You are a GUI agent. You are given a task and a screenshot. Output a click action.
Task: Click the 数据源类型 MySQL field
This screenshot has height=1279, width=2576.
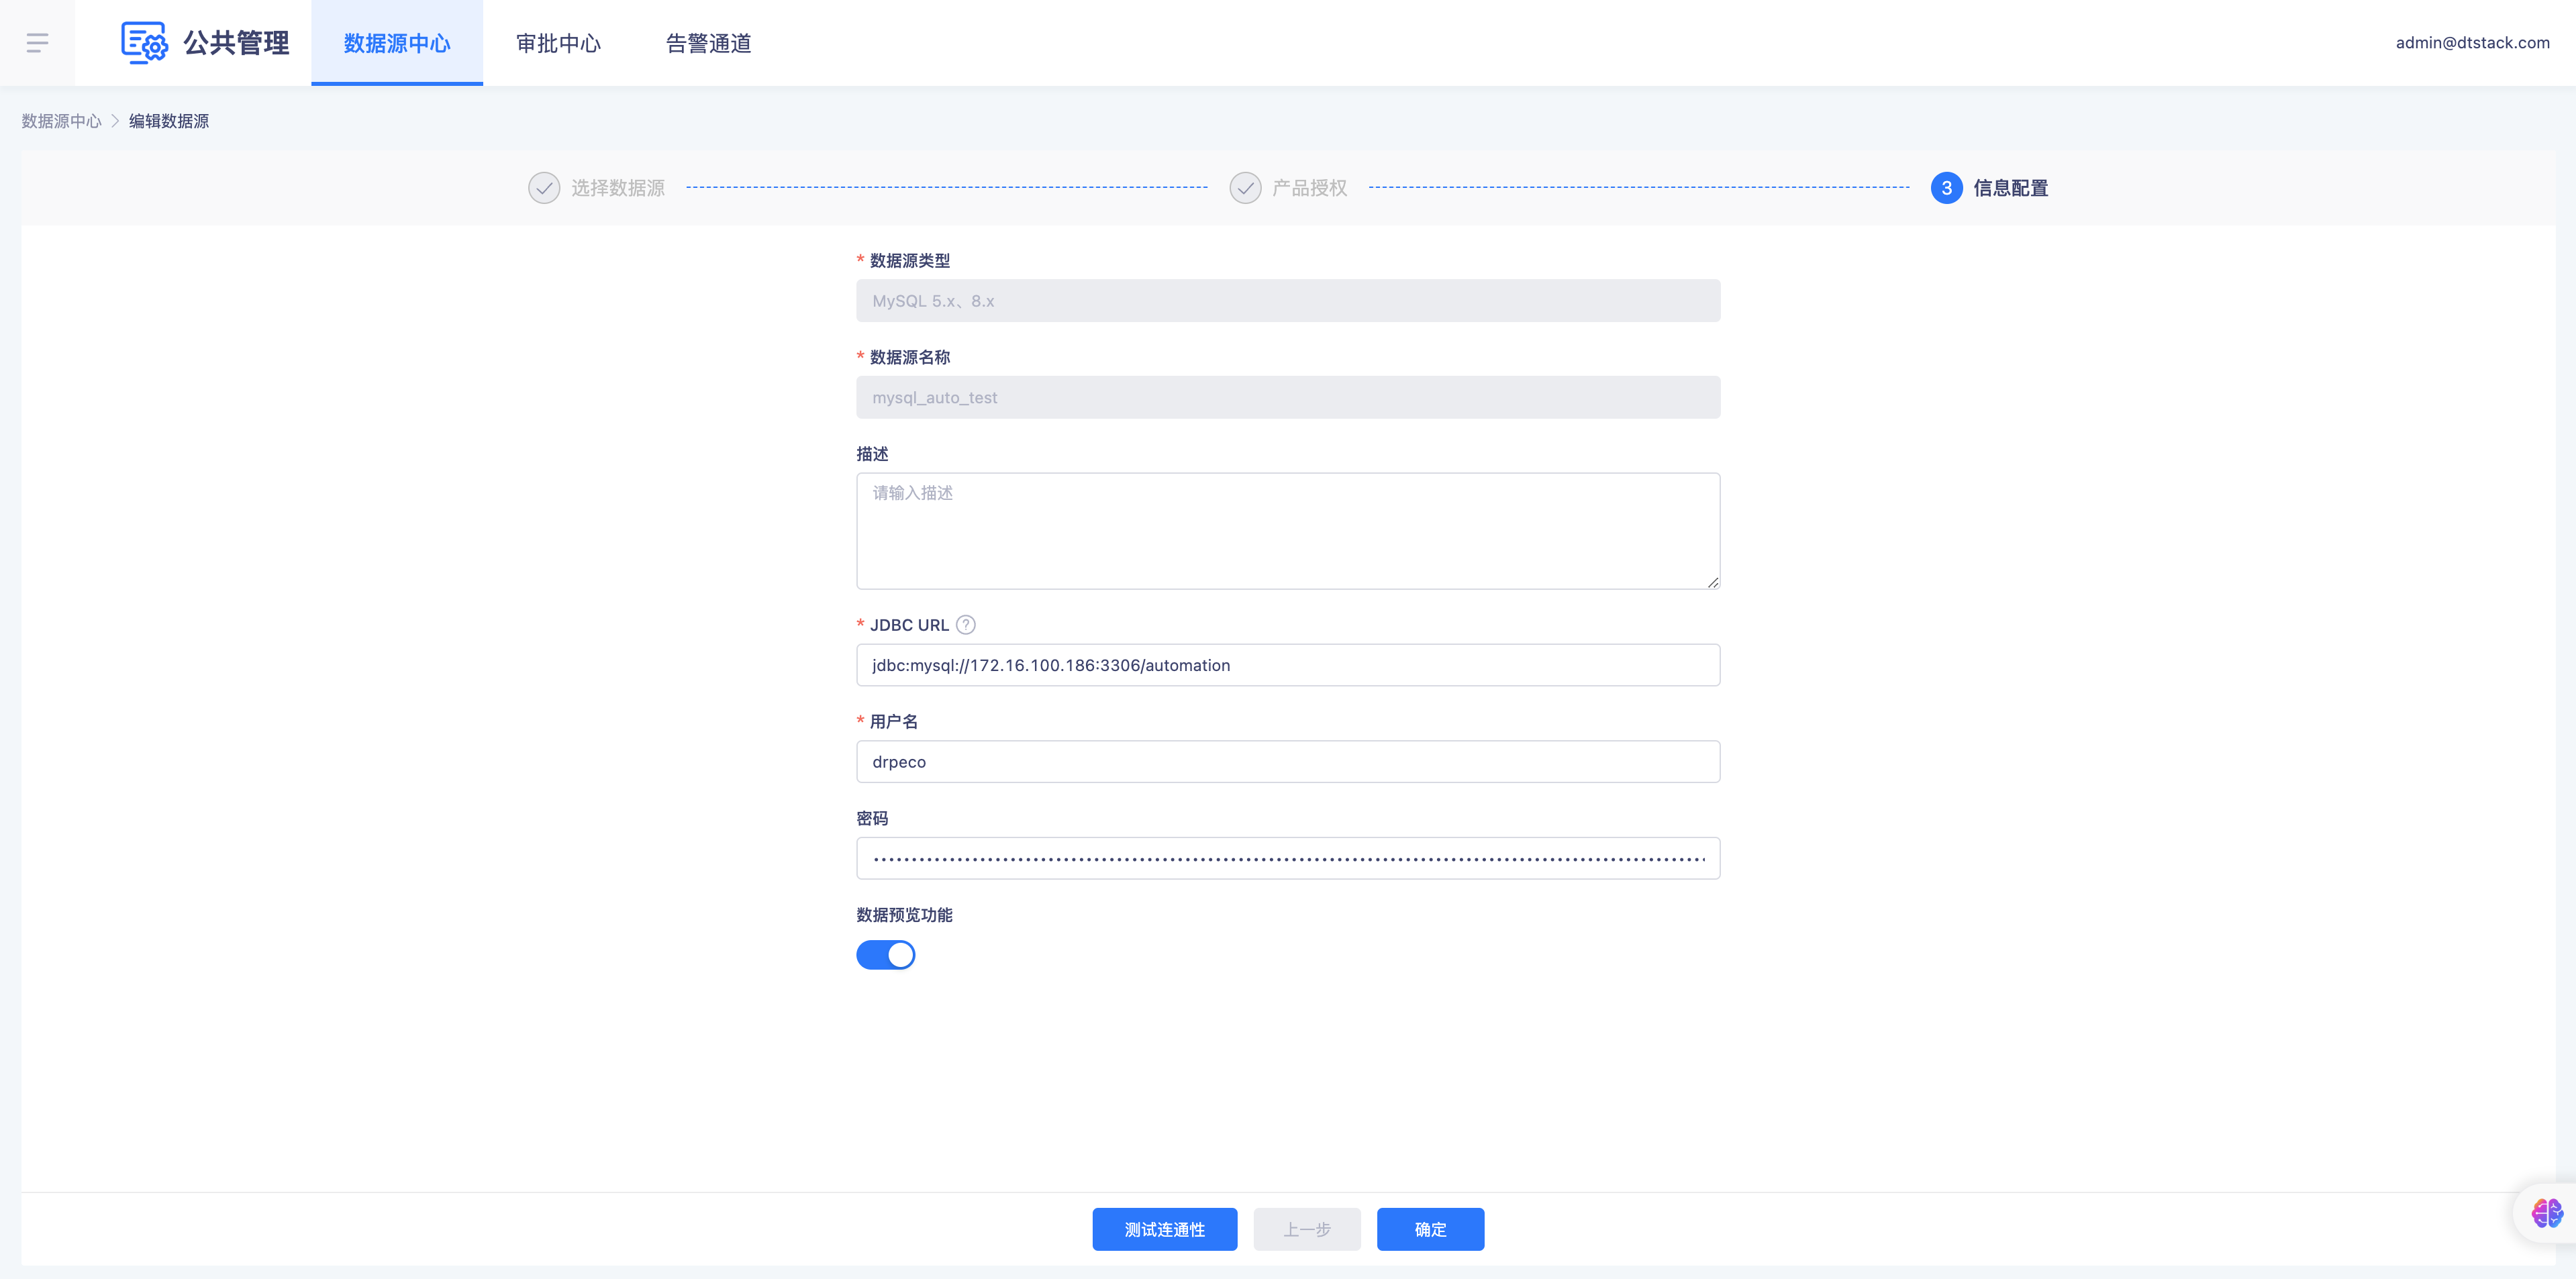1288,301
